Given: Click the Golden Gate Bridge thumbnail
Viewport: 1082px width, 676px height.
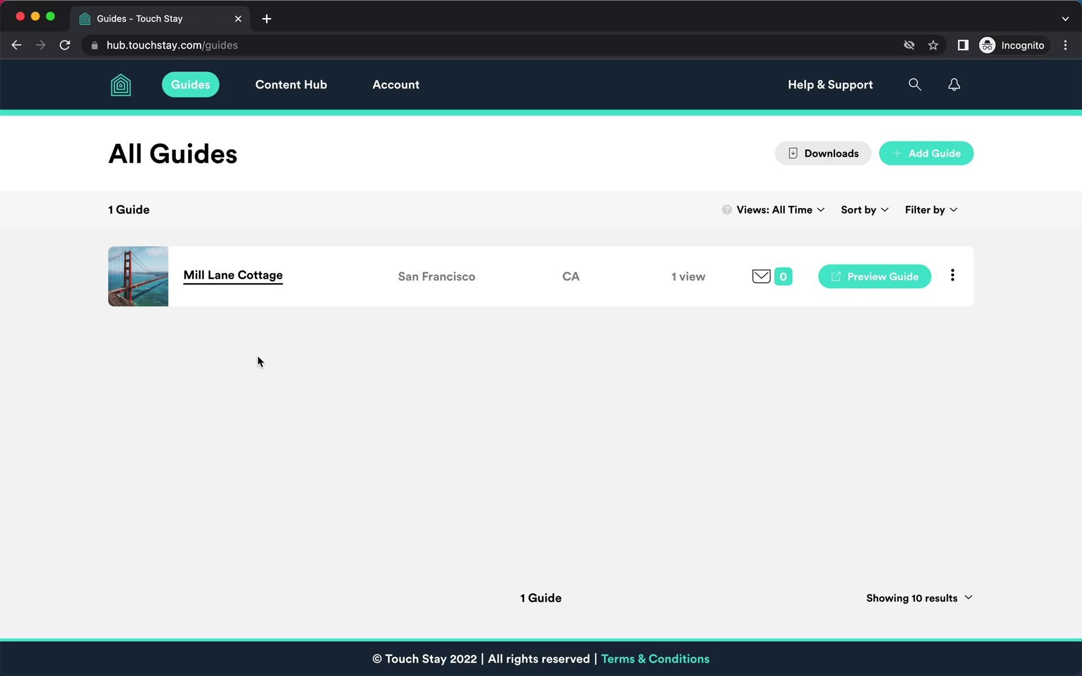Looking at the screenshot, I should click(x=138, y=277).
